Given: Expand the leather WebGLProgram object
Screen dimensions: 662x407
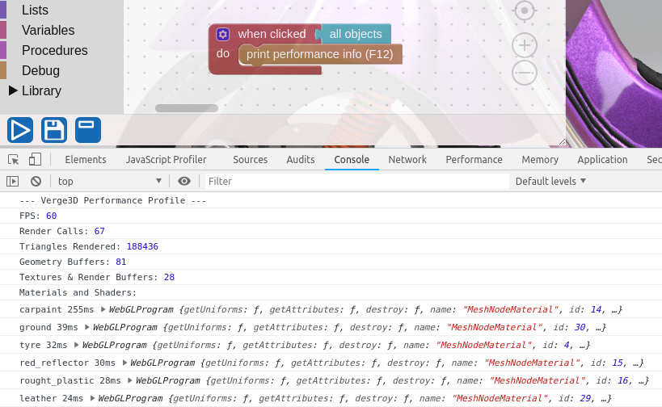Looking at the screenshot, I should 92,398.
